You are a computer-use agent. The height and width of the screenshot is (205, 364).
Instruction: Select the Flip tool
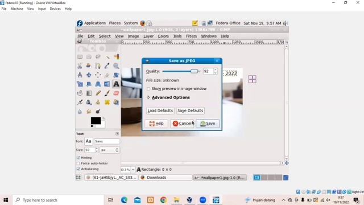pyautogui.click(x=107, y=84)
